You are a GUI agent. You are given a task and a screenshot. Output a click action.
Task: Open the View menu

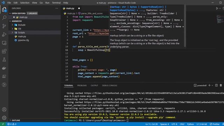point(34,3)
